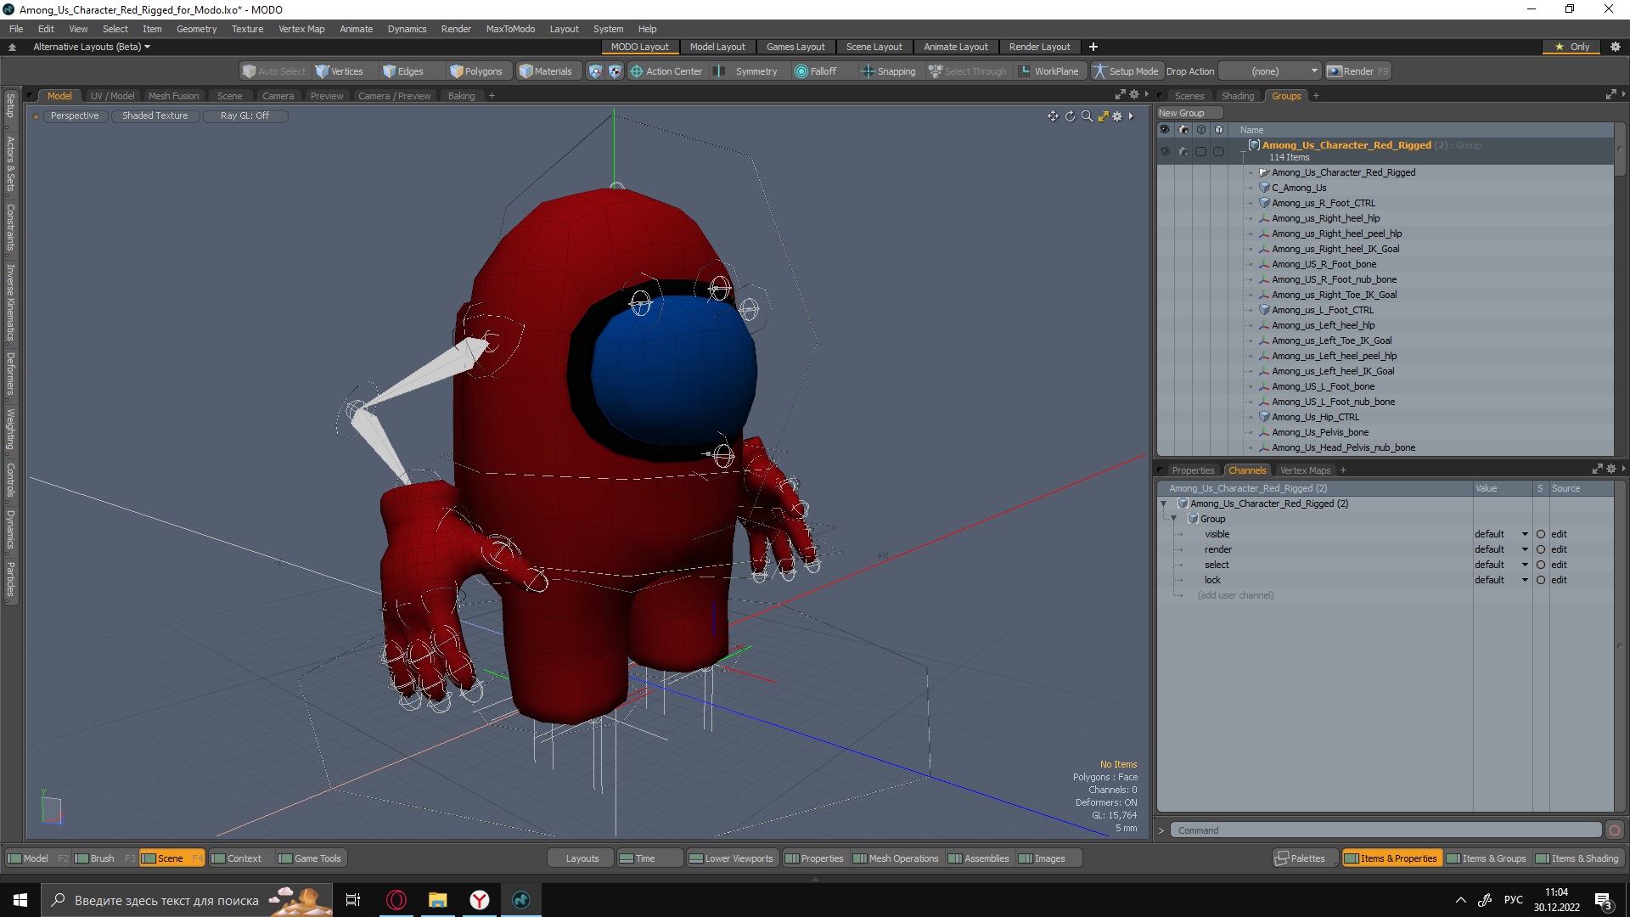Click the WorkPlane tool
1630x917 pixels.
coord(1048,71)
